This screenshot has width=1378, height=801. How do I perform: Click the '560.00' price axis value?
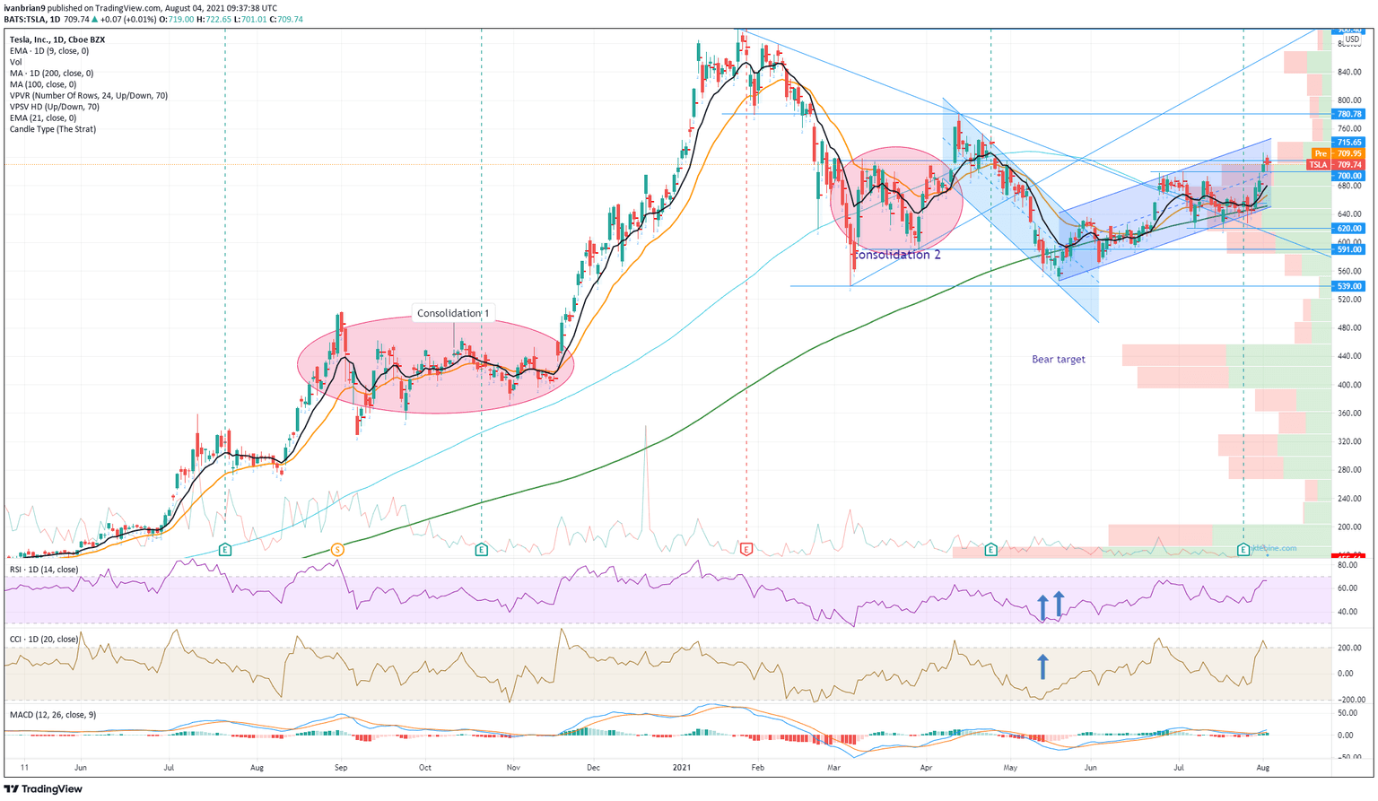[x=1350, y=271]
